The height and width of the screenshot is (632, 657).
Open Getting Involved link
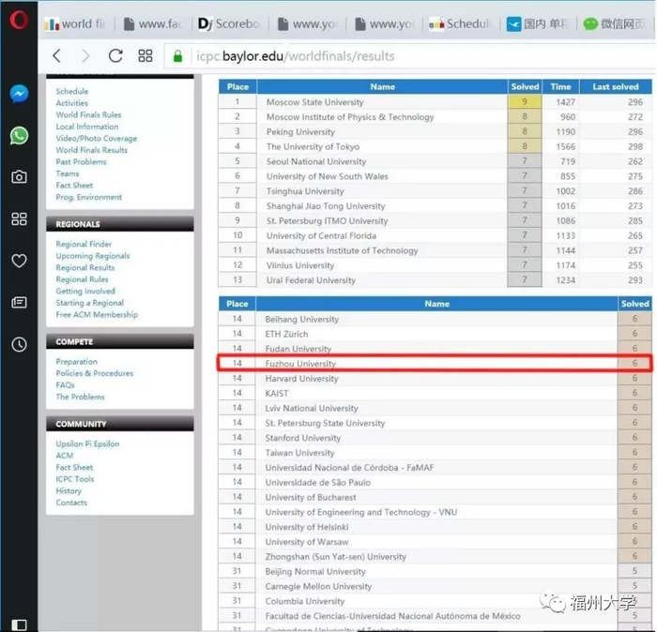point(85,291)
